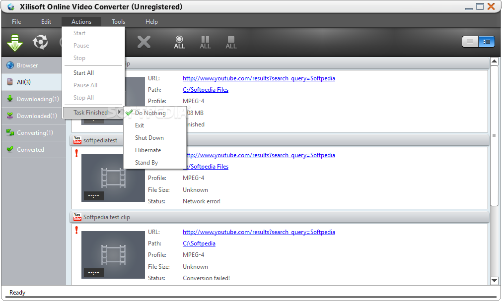This screenshot has width=502, height=301.
Task: Open the File menu
Action: click(16, 22)
